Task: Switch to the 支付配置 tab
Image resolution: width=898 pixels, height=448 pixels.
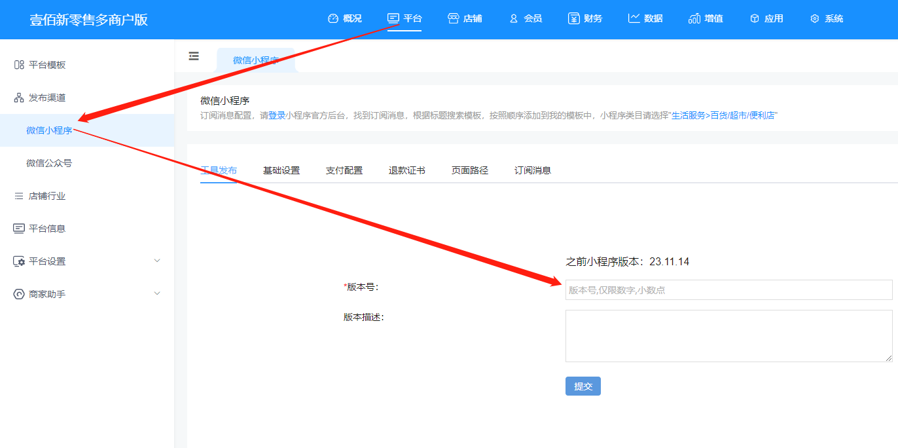Action: point(344,170)
